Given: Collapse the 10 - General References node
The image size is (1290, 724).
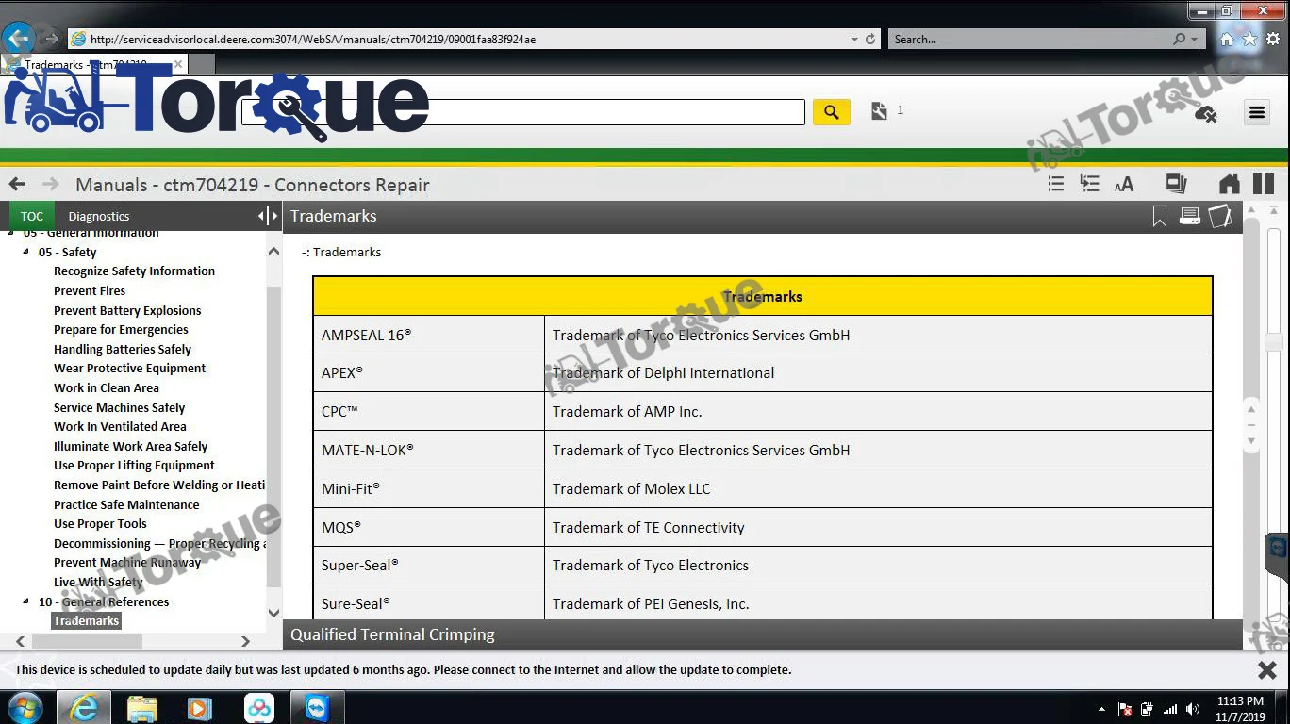Looking at the screenshot, I should click(26, 601).
